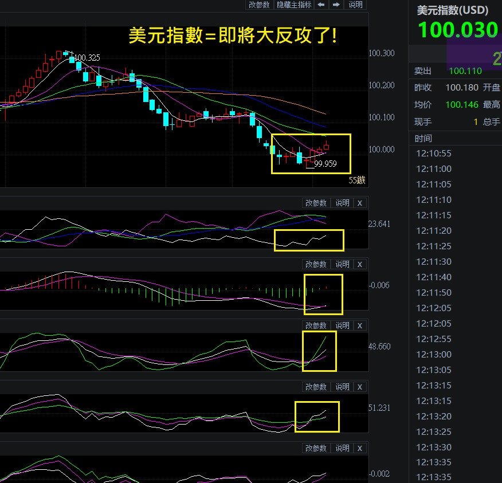The image size is (502, 483).
Task: Close the bottom oscillator panel
Action: (x=359, y=448)
